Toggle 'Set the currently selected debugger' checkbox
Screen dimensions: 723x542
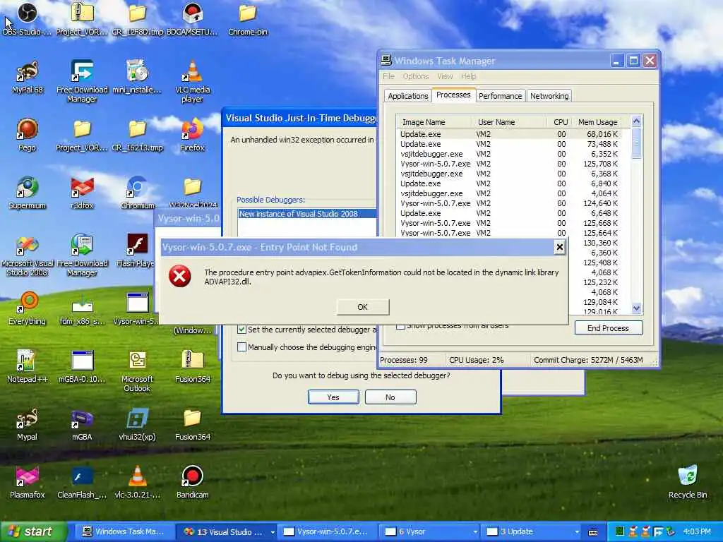coord(241,329)
